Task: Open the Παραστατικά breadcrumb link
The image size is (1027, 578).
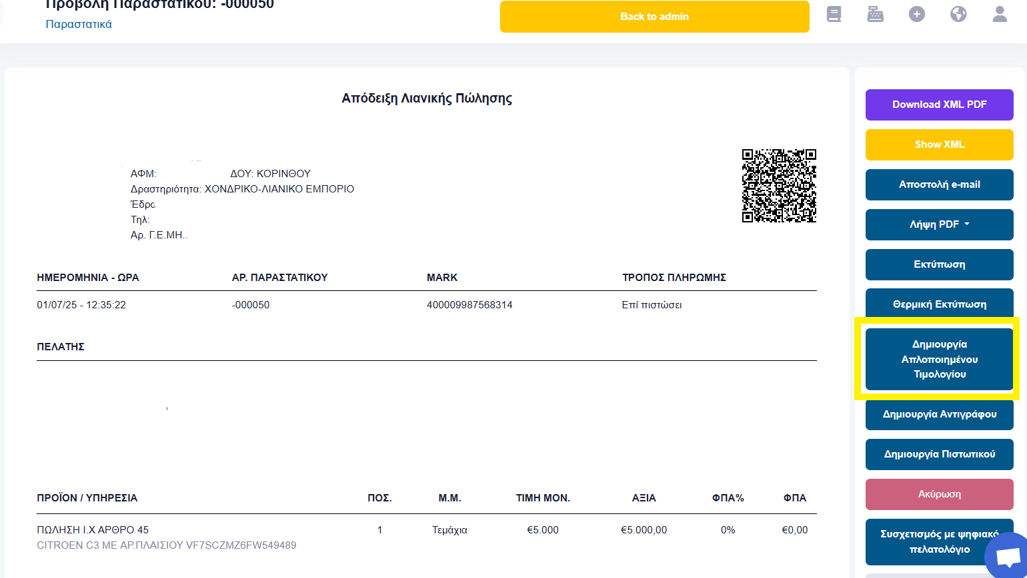Action: [79, 24]
